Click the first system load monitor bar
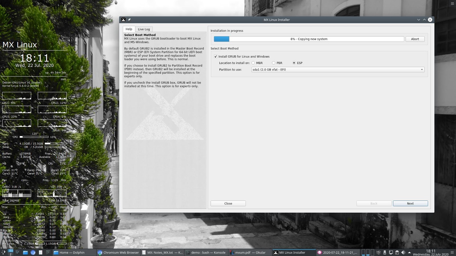Image resolution: width=456 pixels, height=256 pixels. (x=363, y=252)
